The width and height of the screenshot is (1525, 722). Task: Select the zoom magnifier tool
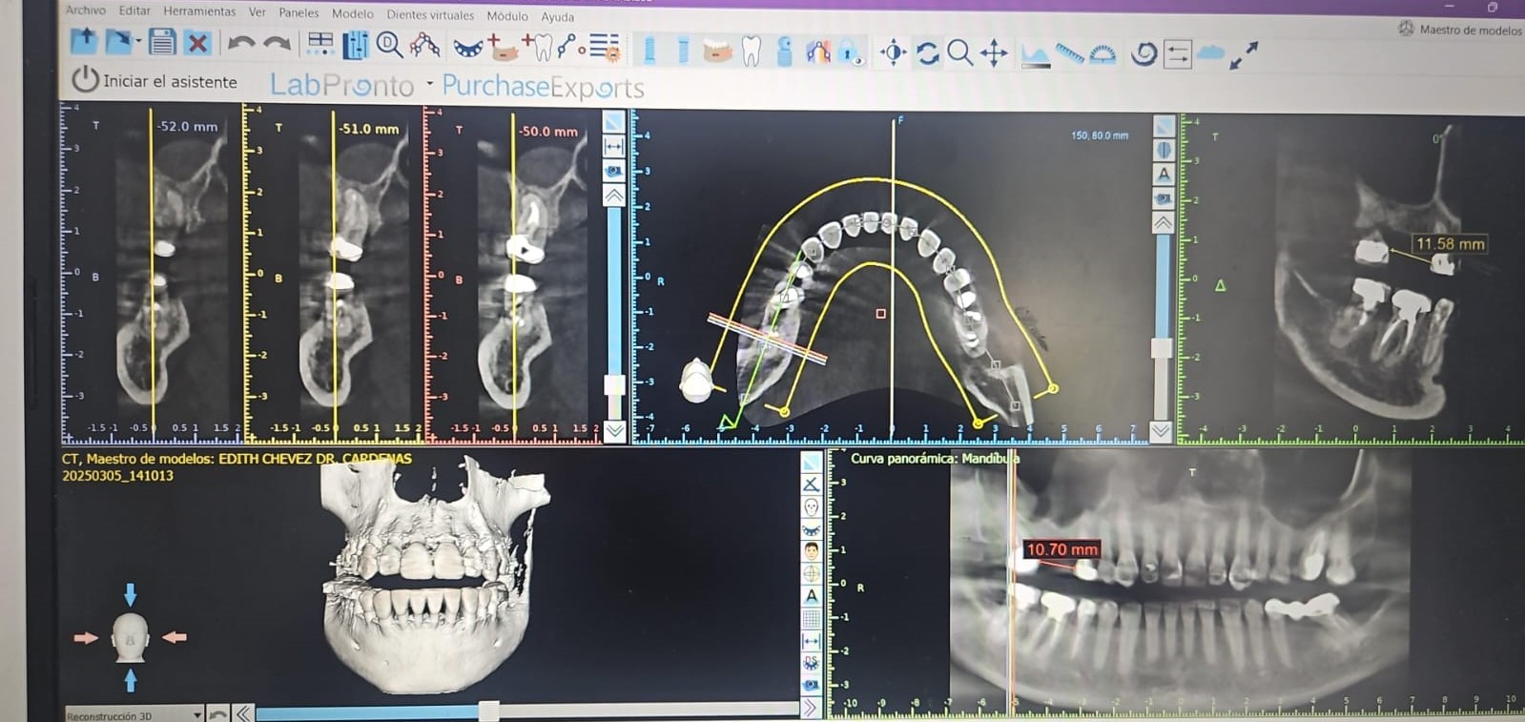click(x=960, y=52)
